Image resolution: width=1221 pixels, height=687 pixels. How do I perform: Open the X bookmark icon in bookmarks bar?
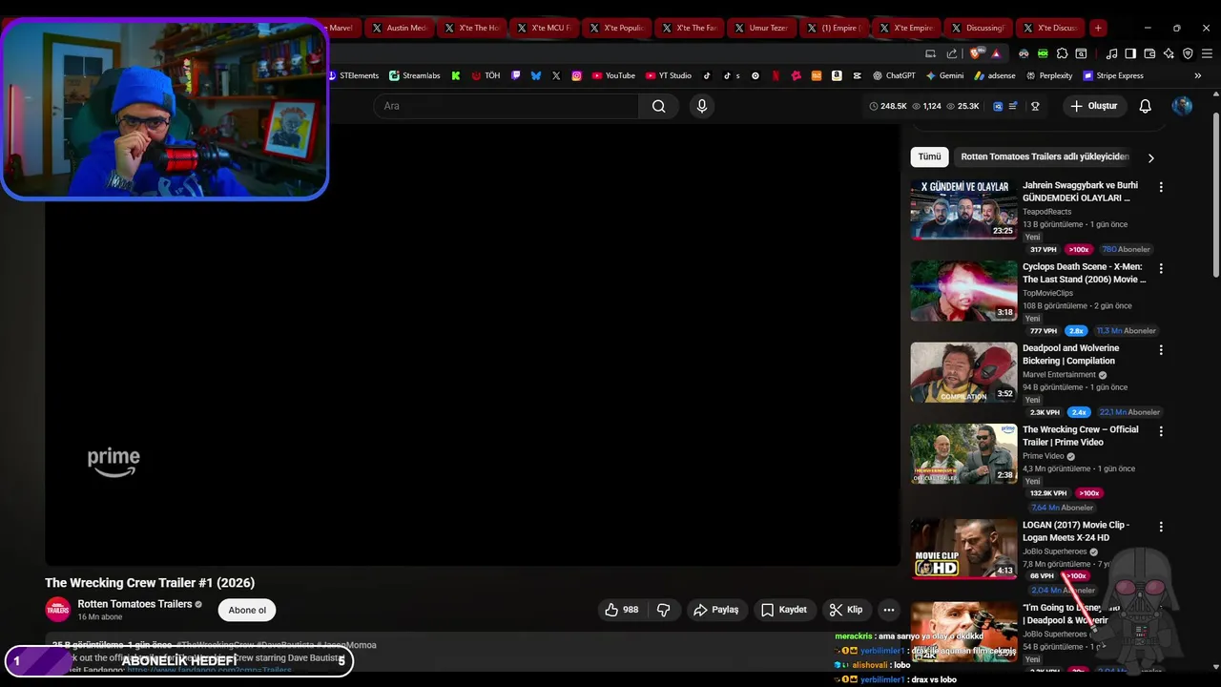pos(556,75)
